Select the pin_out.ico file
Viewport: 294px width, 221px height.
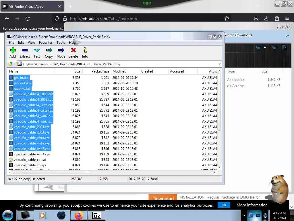pyautogui.click(x=22, y=83)
